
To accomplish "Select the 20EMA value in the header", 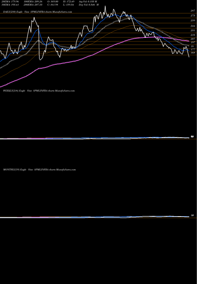I will [x=10, y=1].
